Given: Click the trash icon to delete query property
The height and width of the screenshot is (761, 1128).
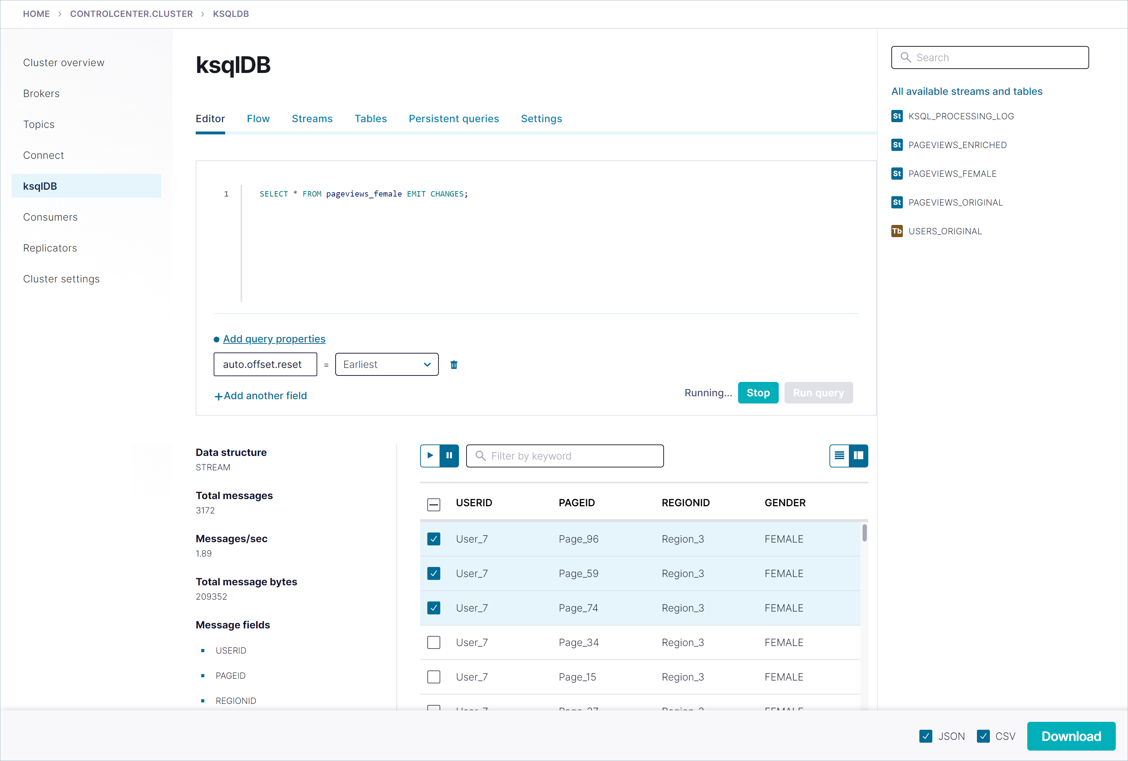Looking at the screenshot, I should [454, 364].
